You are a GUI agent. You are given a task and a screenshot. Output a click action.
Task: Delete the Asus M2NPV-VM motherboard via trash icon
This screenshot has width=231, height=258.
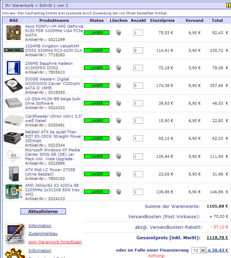[119, 33]
